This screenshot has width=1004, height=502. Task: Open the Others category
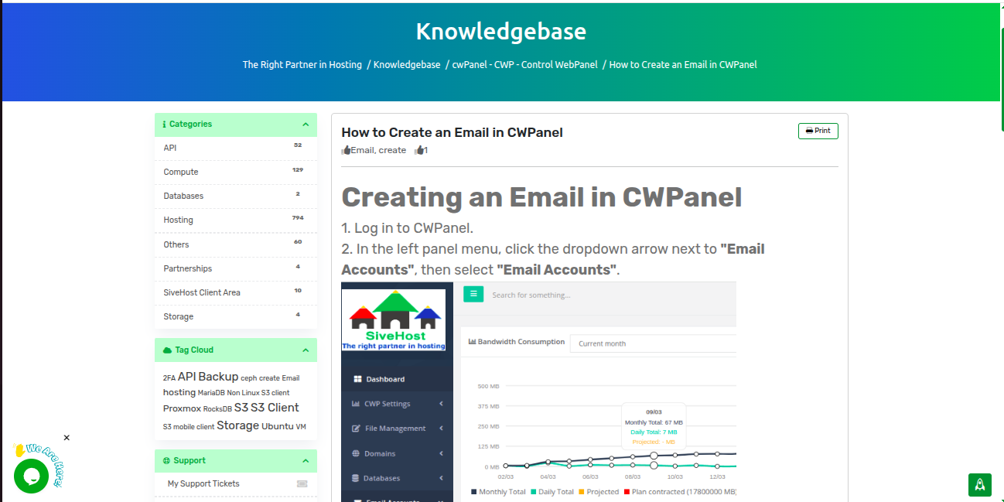[x=236, y=245]
